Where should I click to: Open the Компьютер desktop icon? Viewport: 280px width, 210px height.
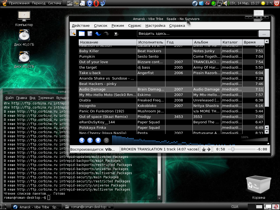click(24, 19)
